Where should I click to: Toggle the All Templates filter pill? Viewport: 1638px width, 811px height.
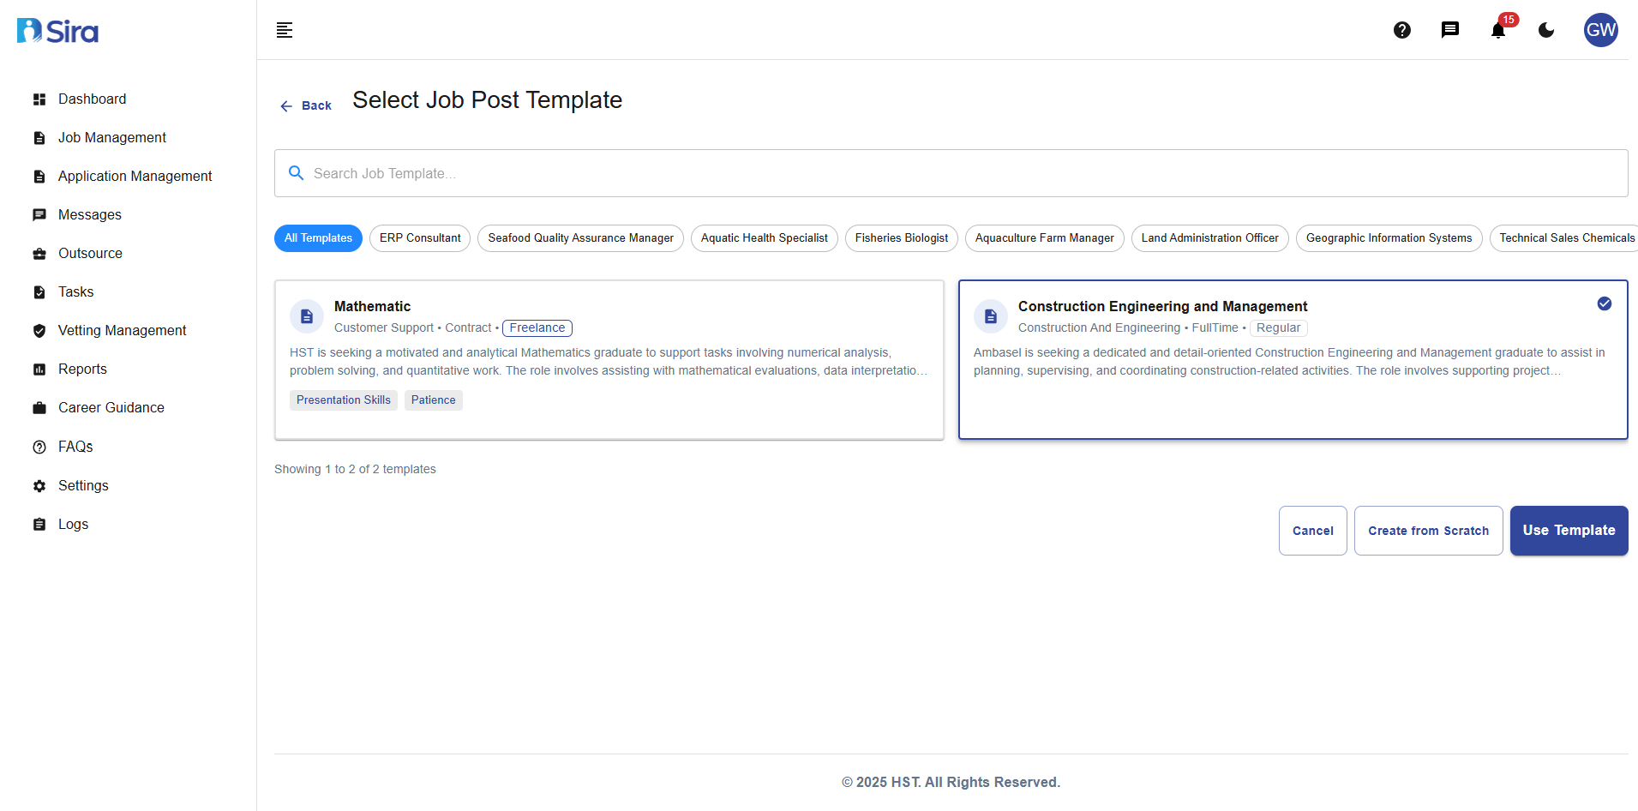pos(318,237)
